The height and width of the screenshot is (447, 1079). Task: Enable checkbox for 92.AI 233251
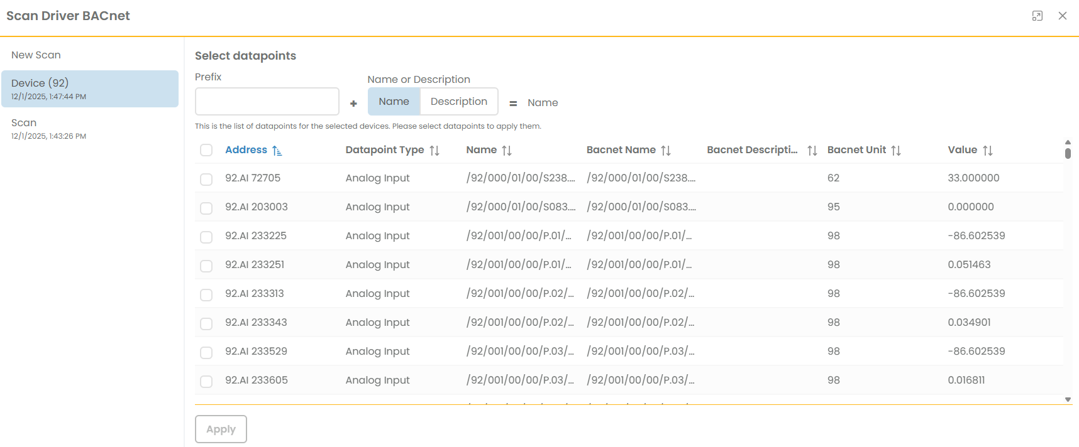206,266
